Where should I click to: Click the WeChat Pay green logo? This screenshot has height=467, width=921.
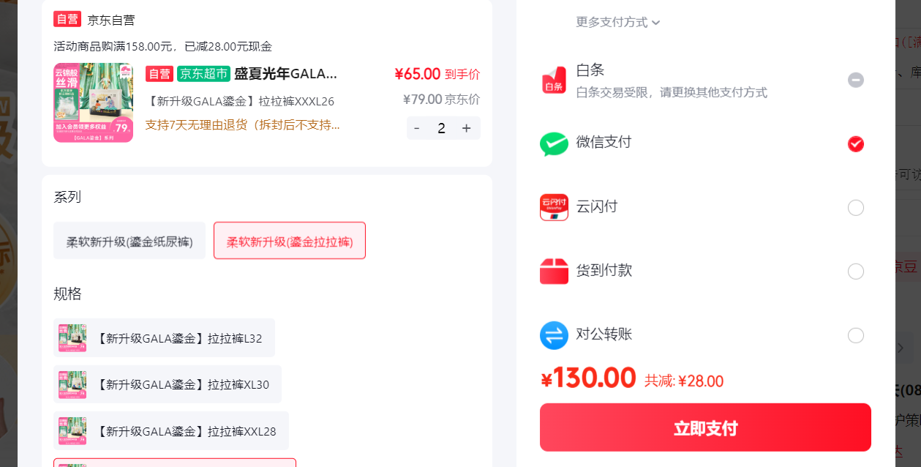coord(554,144)
